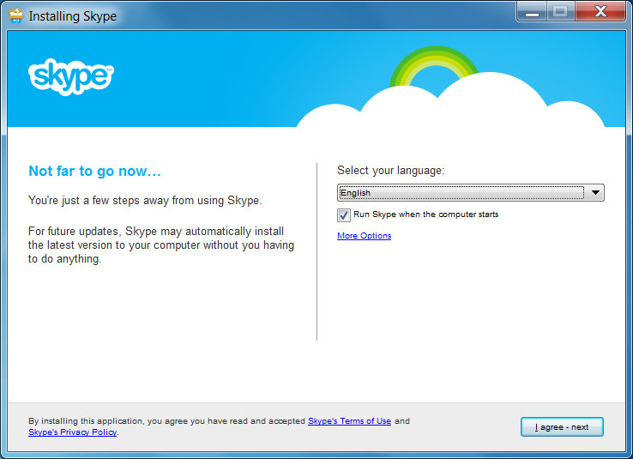Open Skype's Terms of Use link
The width and height of the screenshot is (633, 459).
click(349, 421)
